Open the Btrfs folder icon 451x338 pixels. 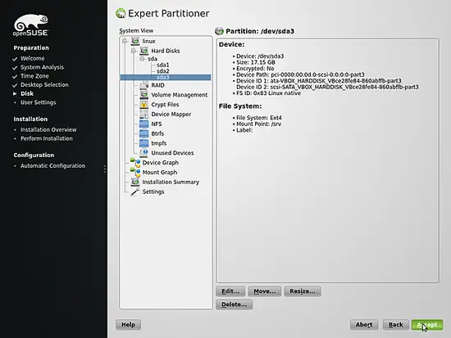click(143, 133)
